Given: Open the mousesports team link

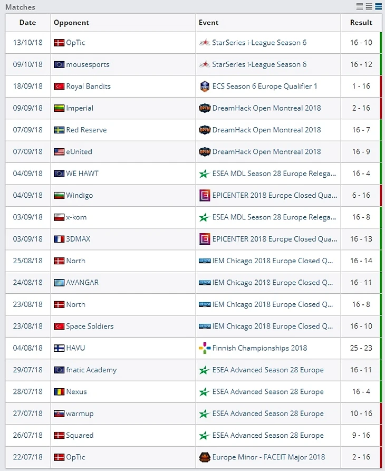Looking at the screenshot, I should [x=88, y=64].
